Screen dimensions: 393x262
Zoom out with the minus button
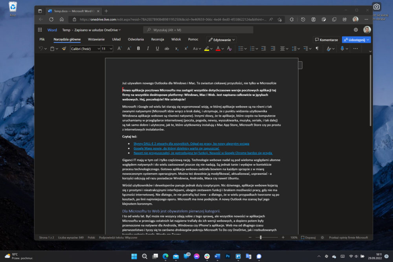tap(250, 238)
